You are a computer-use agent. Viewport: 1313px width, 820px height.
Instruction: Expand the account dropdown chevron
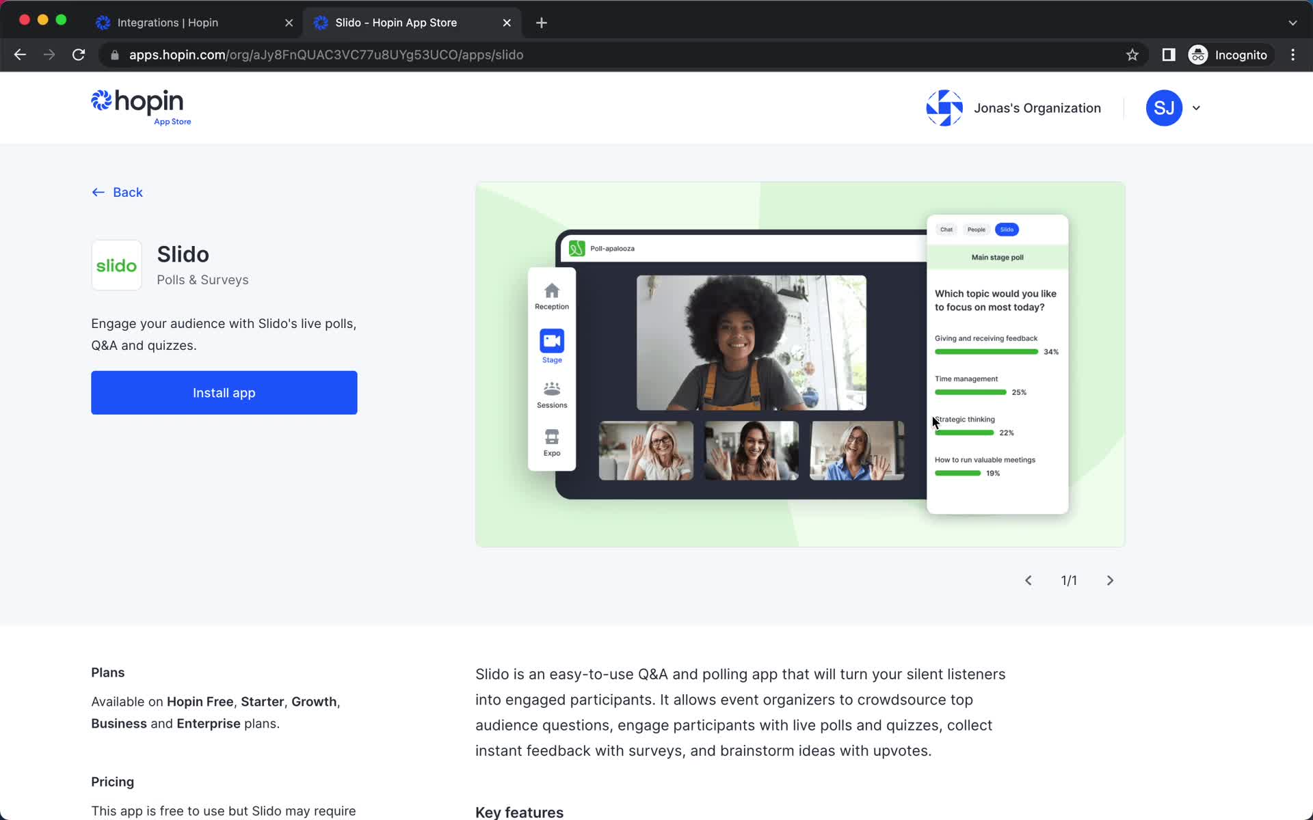1196,108
